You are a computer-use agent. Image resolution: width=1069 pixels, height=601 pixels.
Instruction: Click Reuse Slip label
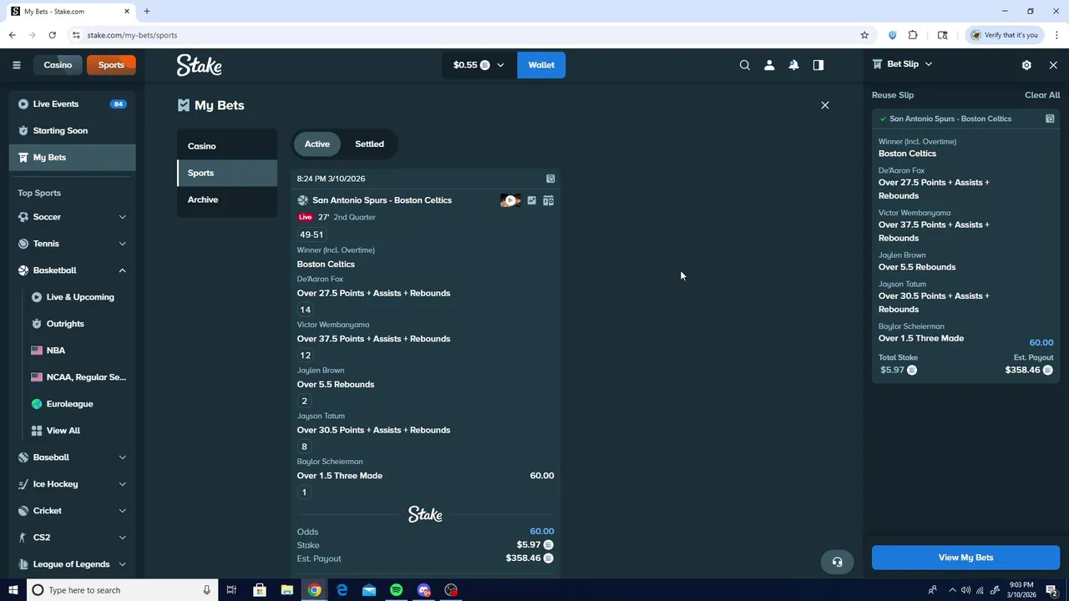(x=893, y=95)
